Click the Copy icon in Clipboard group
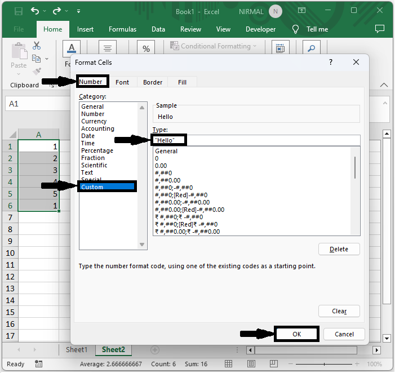The height and width of the screenshot is (373, 395). [37, 59]
